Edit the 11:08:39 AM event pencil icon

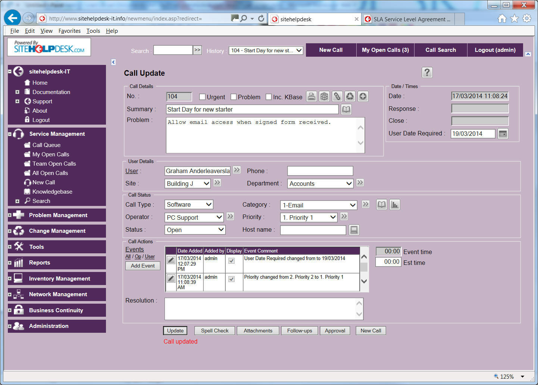171,278
